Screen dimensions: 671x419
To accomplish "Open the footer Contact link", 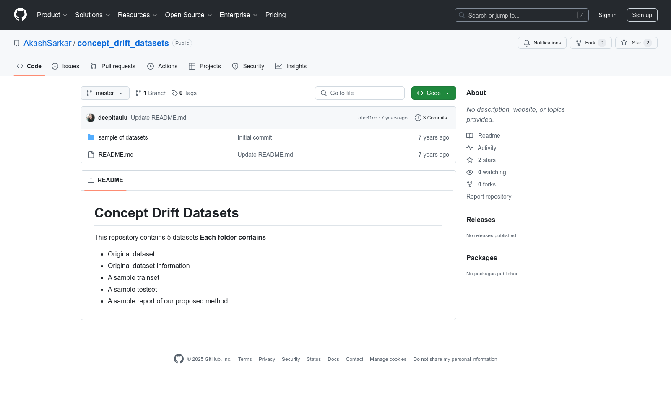I will pos(354,359).
